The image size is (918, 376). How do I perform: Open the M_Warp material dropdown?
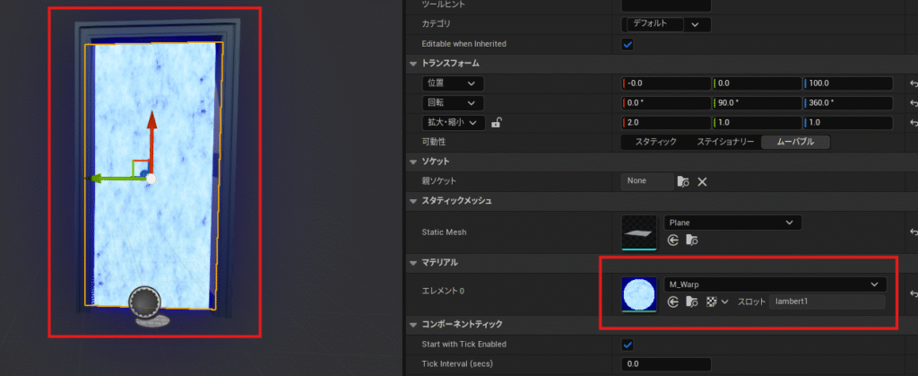point(775,284)
